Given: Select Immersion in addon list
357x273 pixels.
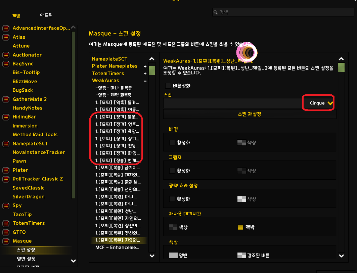Looking at the screenshot, I should click(x=25, y=126).
